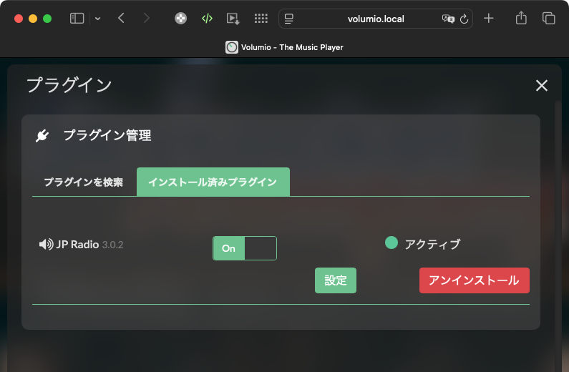This screenshot has height=372, width=569.
Task: Close the プラグイン dialog with X
Action: (541, 86)
